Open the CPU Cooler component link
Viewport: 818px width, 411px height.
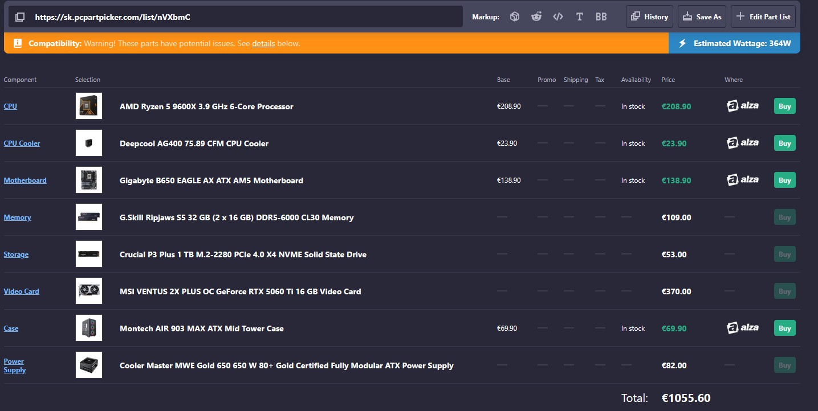tap(22, 143)
